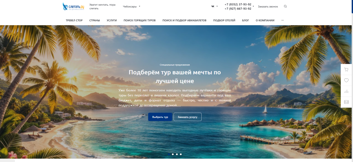Switch to fourth slider dot
This screenshot has width=353, height=162.
[x=181, y=154]
